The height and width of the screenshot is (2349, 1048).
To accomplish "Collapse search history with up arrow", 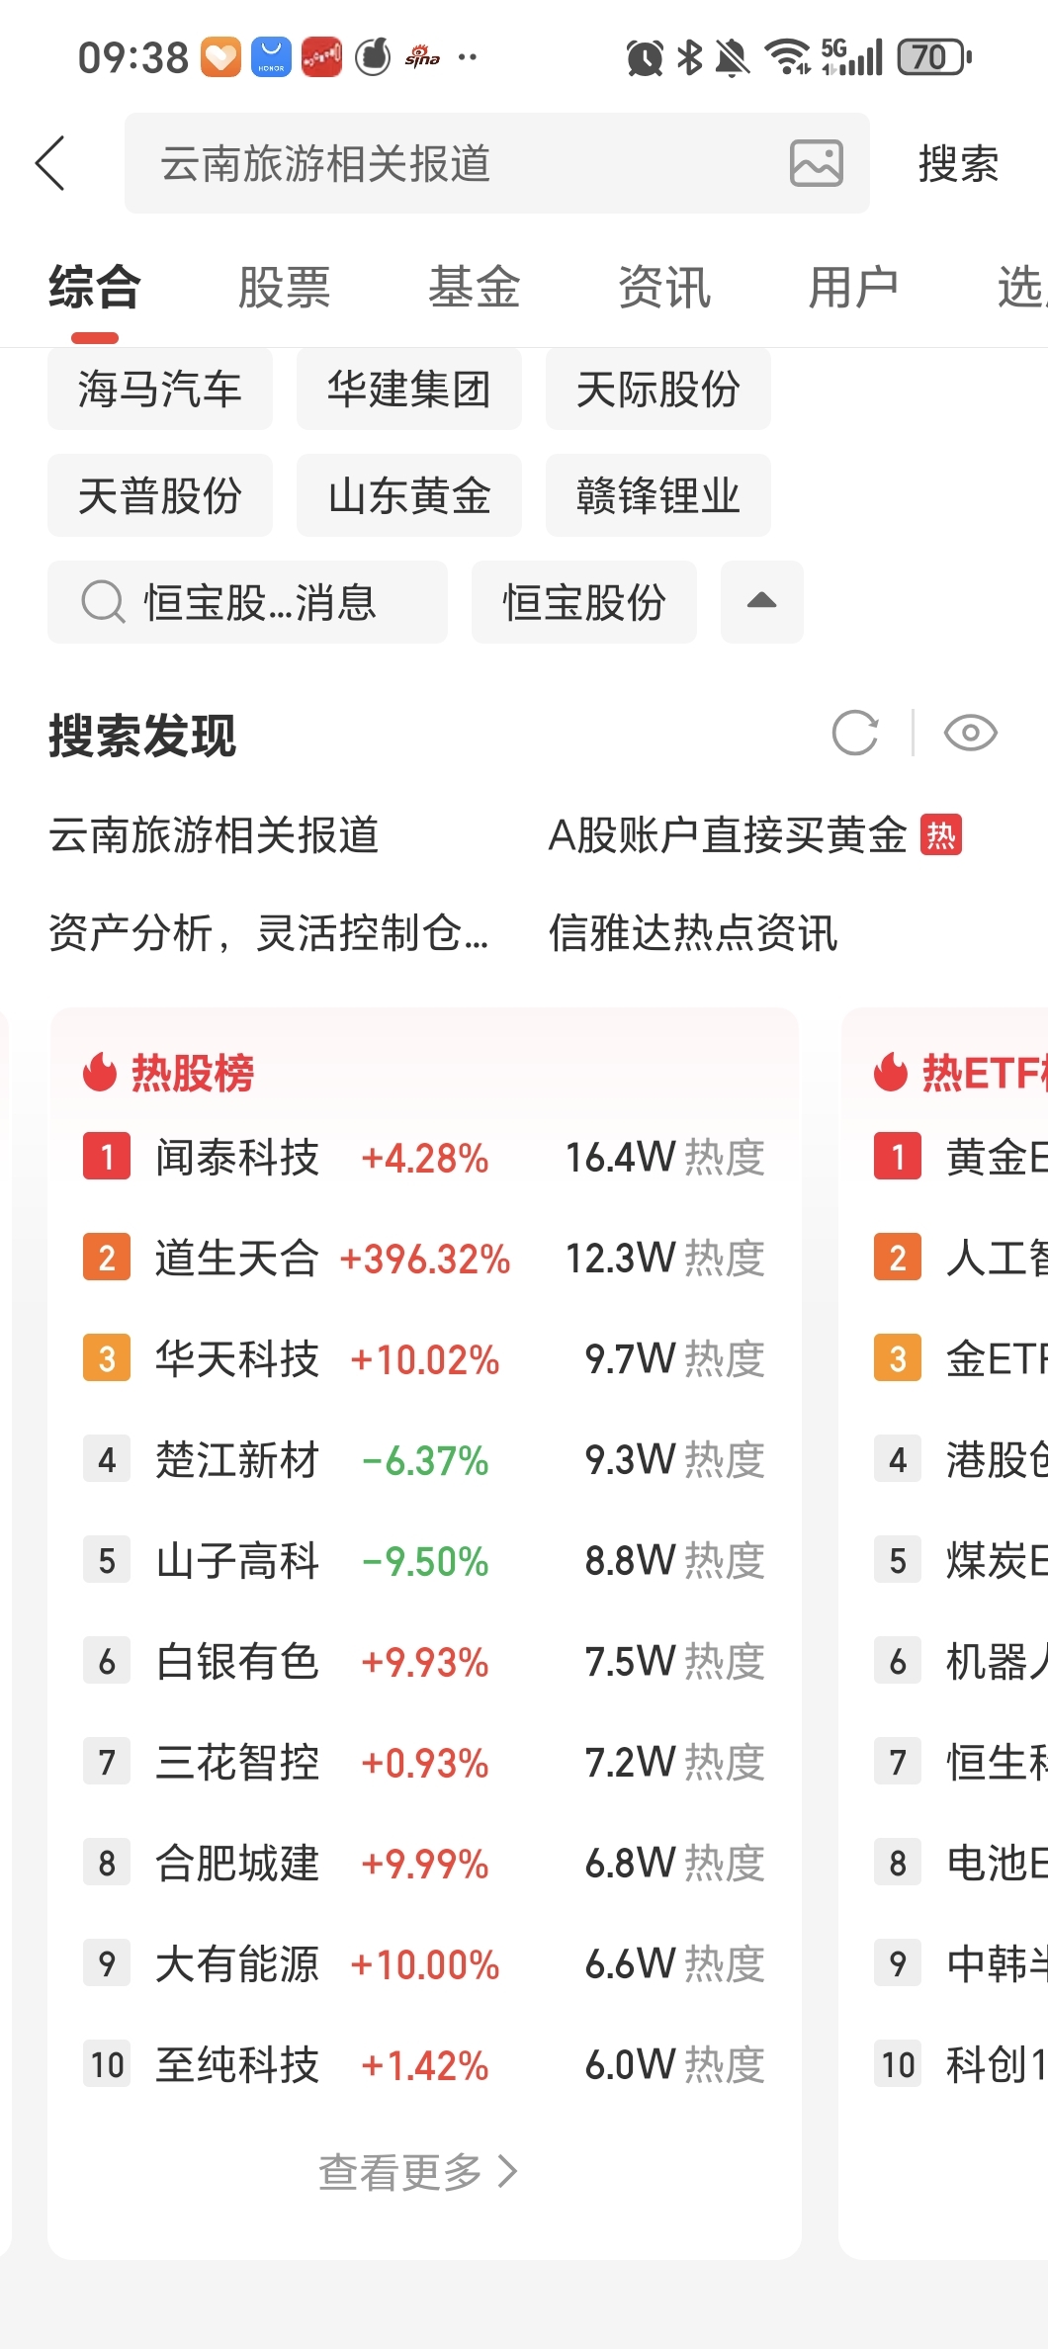I will click(761, 602).
